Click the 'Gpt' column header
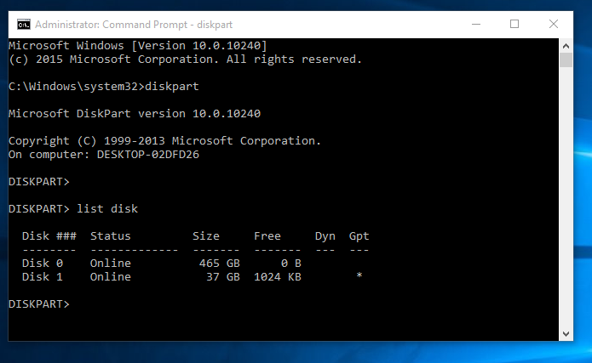Screen dimensions: 592x363 click(359, 236)
